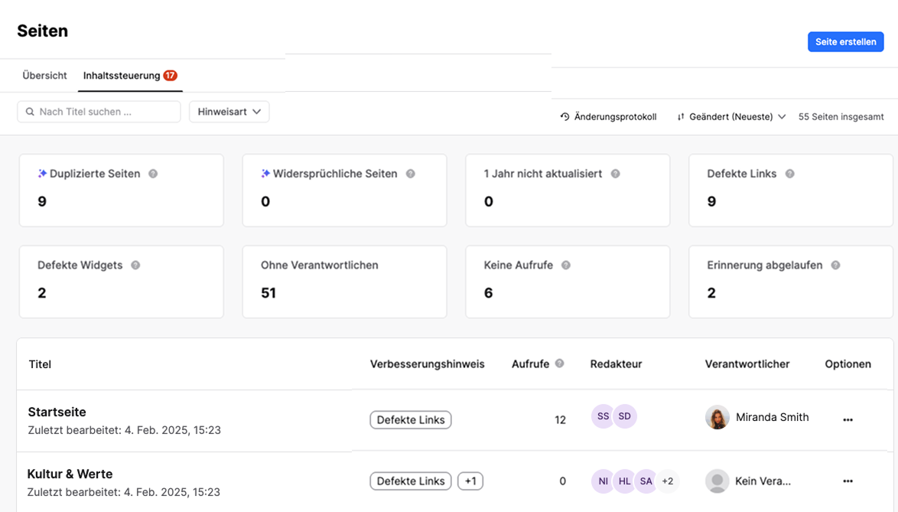
Task: Click the Seite erstellen button
Action: click(x=845, y=42)
